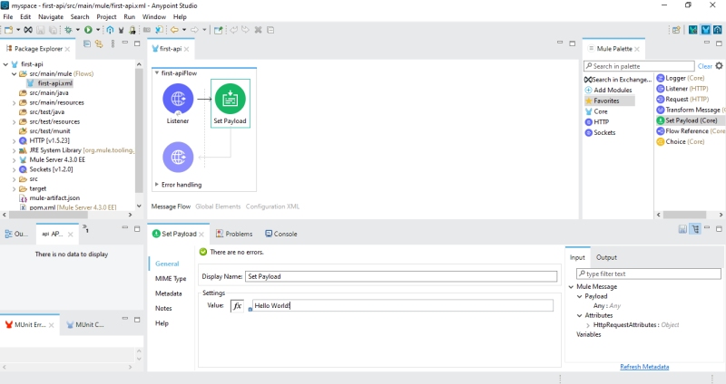Image resolution: width=726 pixels, height=384 pixels.
Task: Pick Flow Reference from palette
Action: click(x=691, y=131)
